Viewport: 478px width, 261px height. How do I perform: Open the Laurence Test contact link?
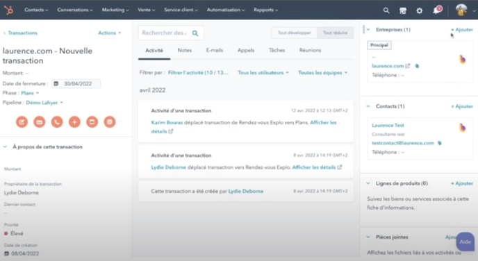[x=388, y=125]
